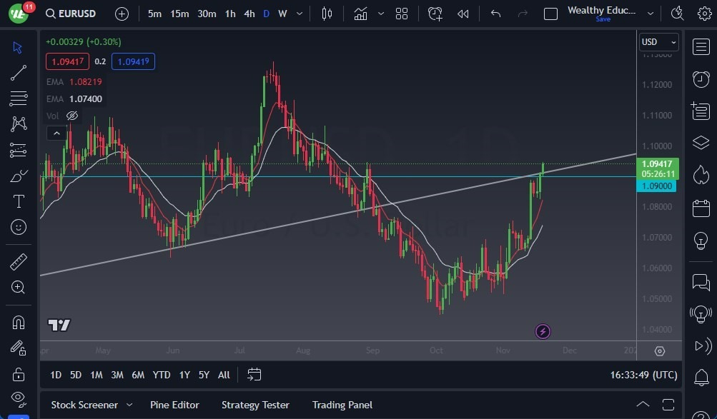Image resolution: width=717 pixels, height=419 pixels.
Task: Switch to the Pine Editor tab
Action: 174,405
